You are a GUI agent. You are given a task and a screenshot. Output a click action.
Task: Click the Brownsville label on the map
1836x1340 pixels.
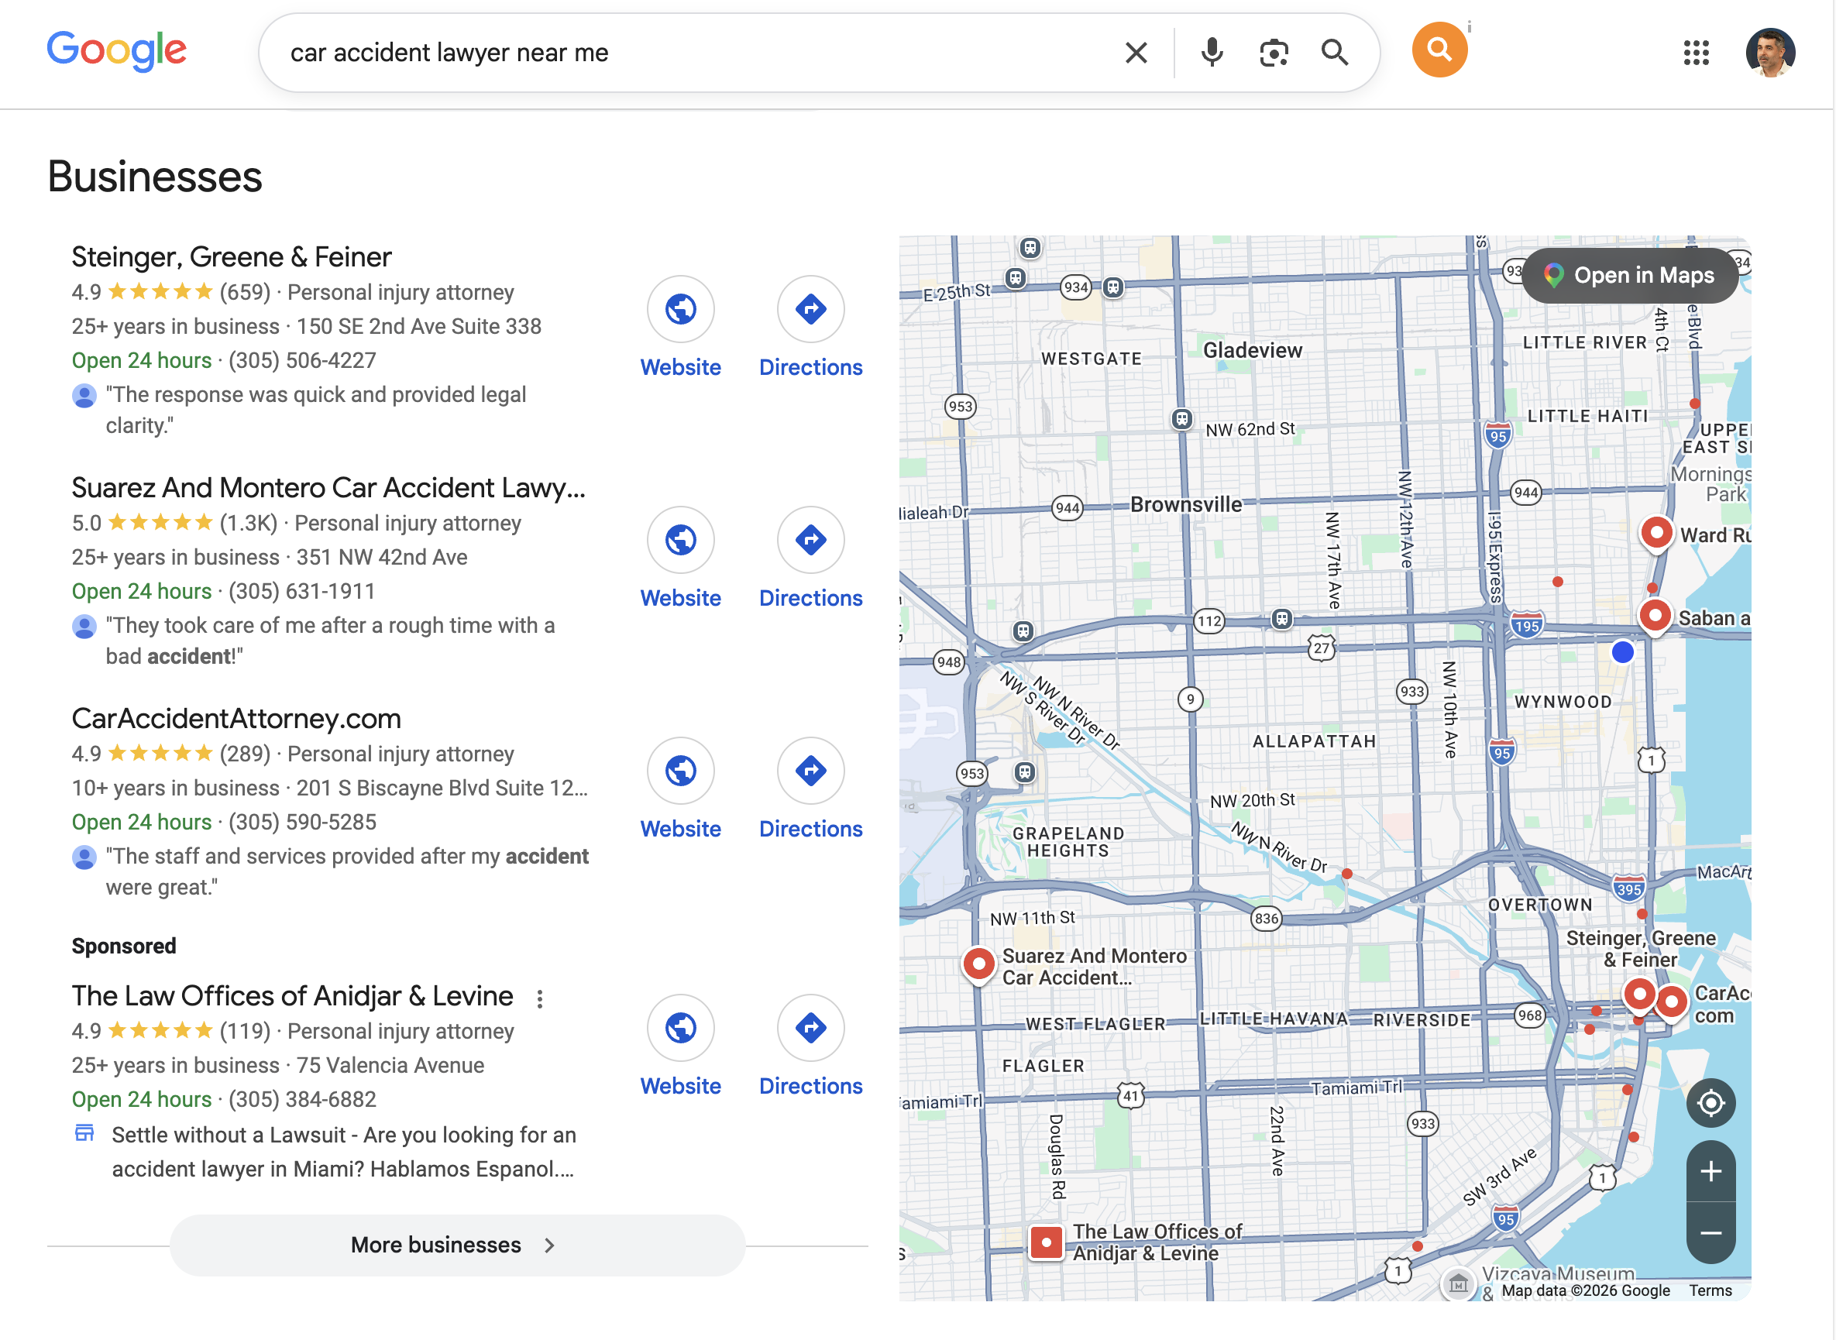coord(1186,504)
